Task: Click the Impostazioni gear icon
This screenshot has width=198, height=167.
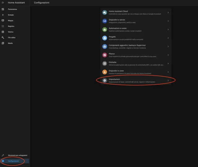Action: pyautogui.click(x=105, y=80)
